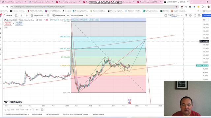Switch to the Фильм Сены browser tab

point(149,2)
